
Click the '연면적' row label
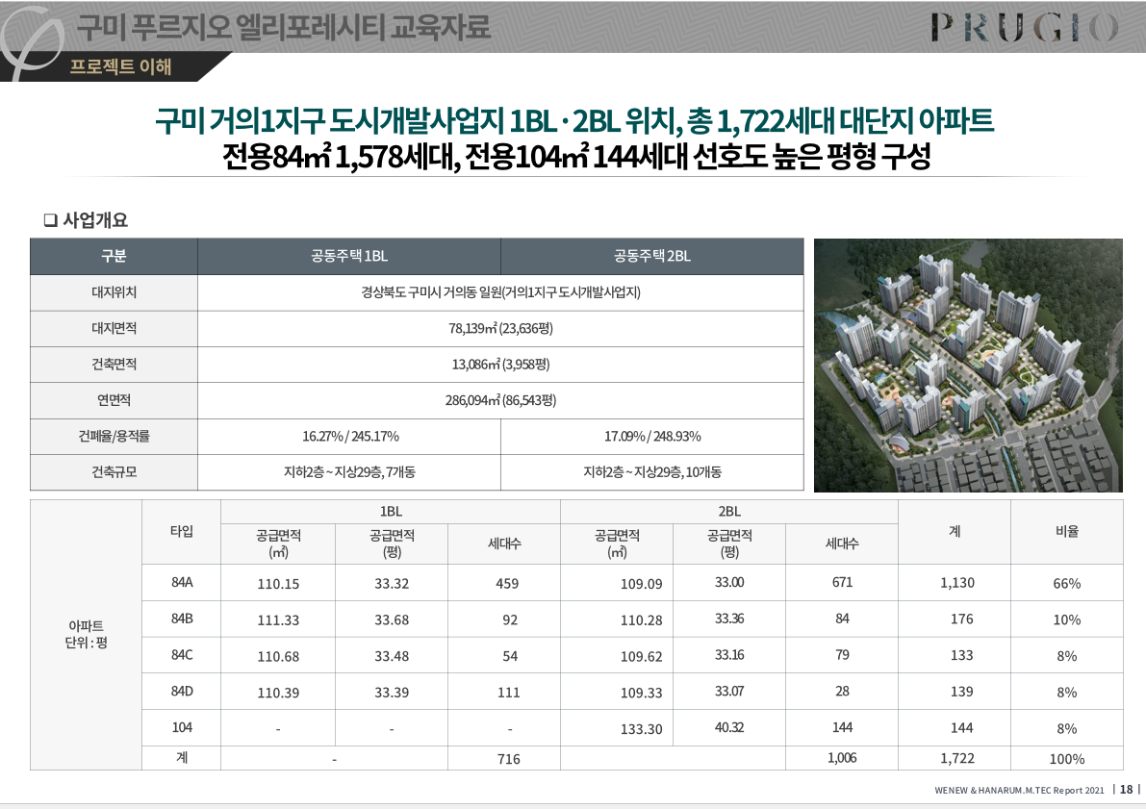(x=114, y=400)
